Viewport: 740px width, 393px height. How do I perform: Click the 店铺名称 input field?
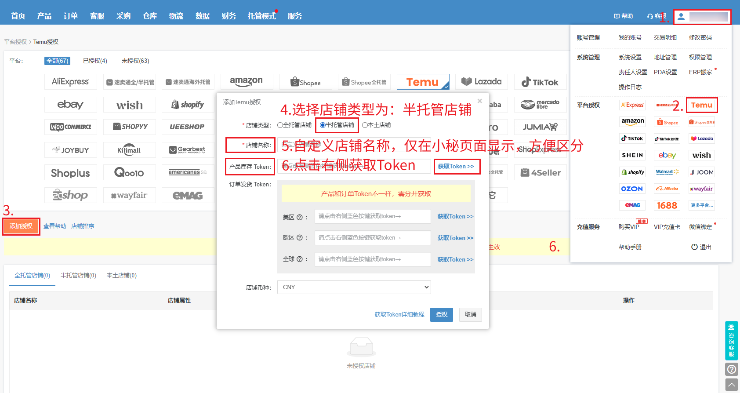click(354, 145)
